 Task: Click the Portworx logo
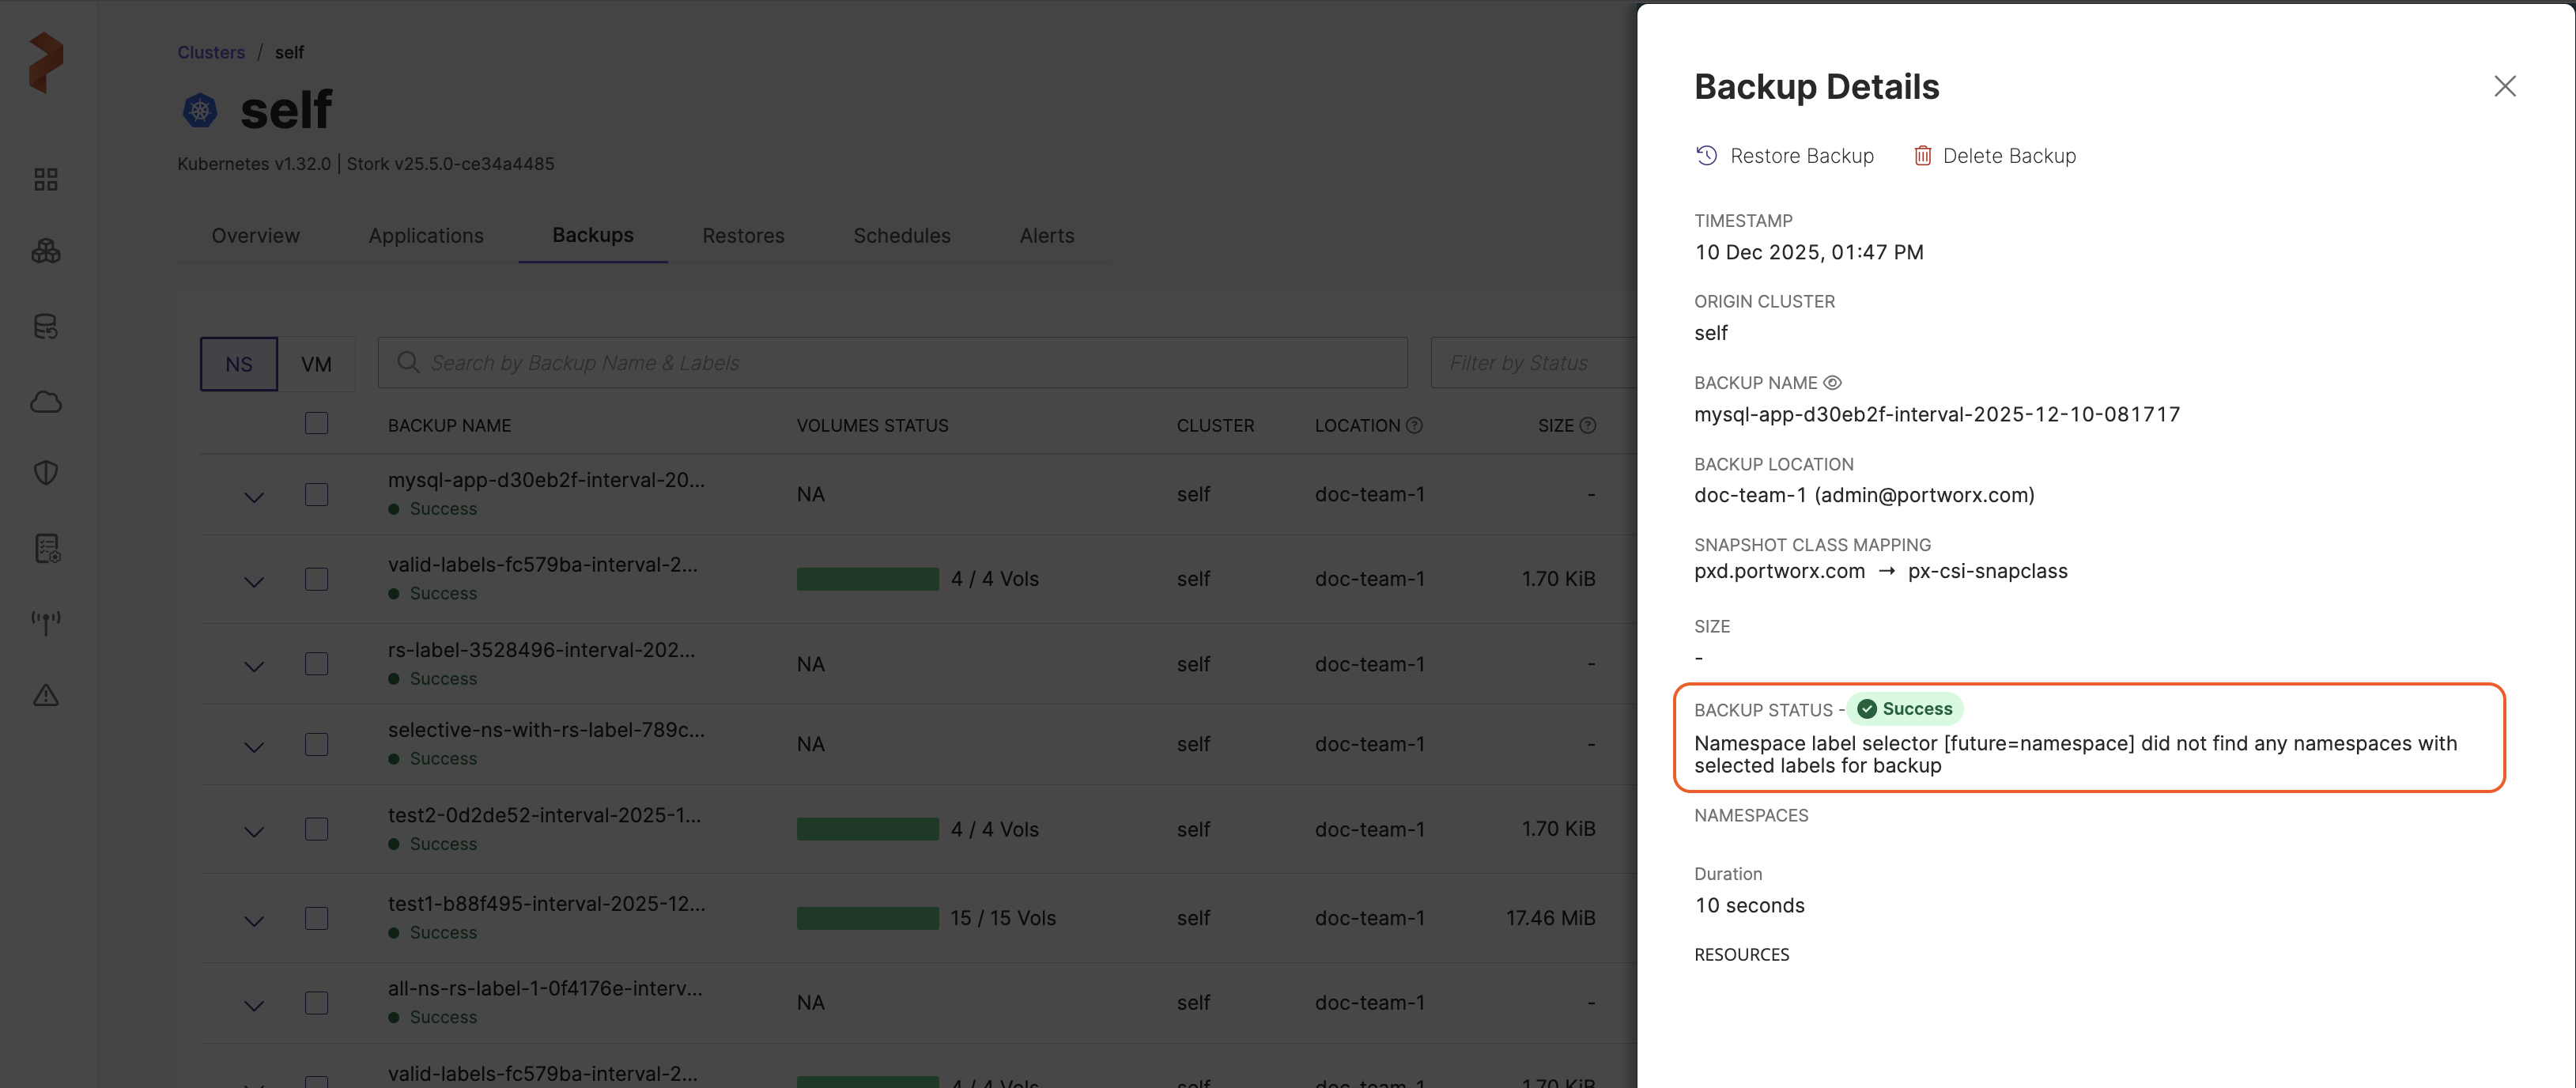(46, 62)
